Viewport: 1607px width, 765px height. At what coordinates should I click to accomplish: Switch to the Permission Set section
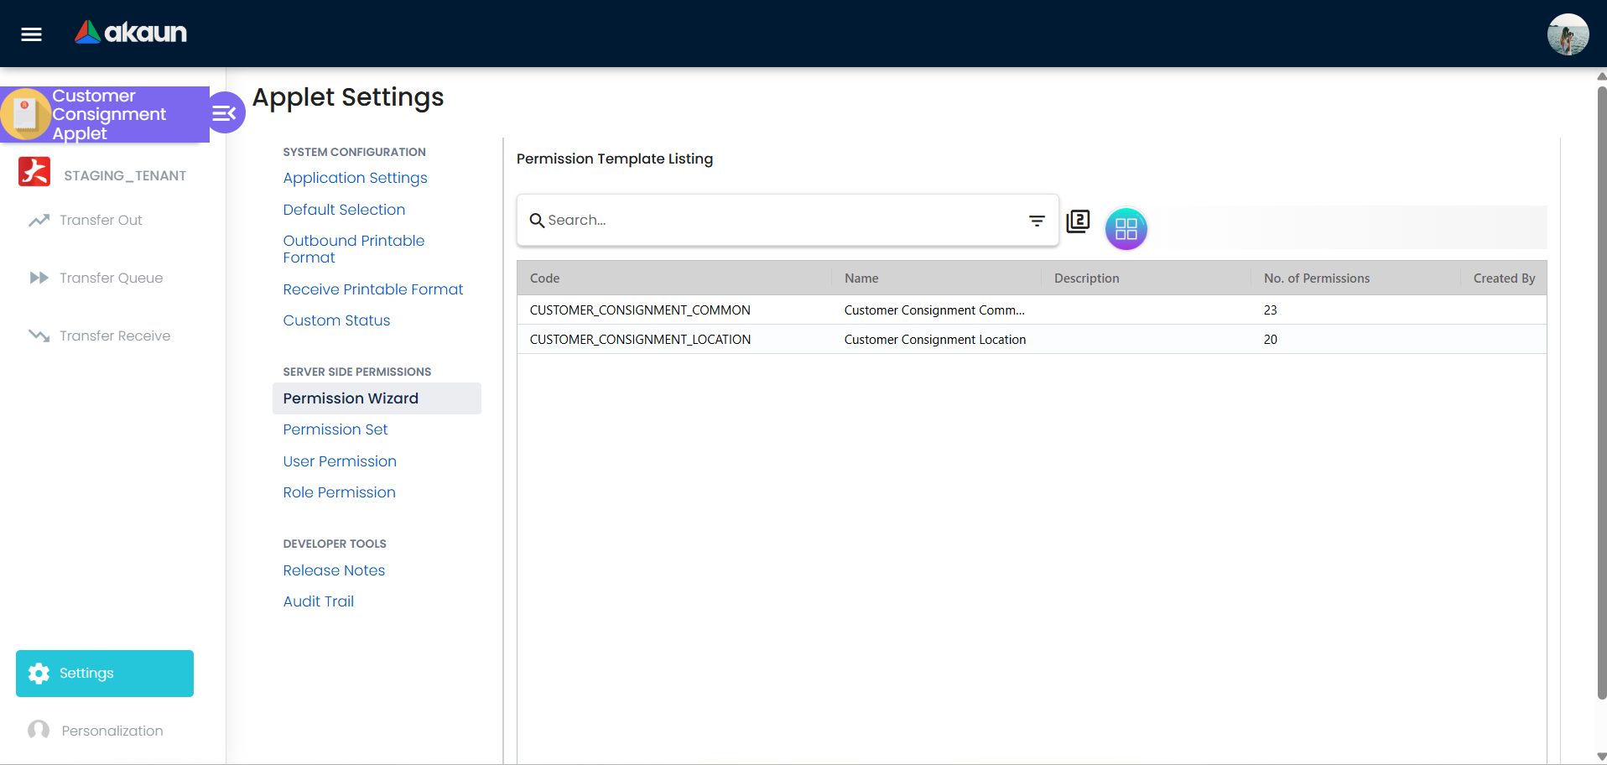[335, 429]
